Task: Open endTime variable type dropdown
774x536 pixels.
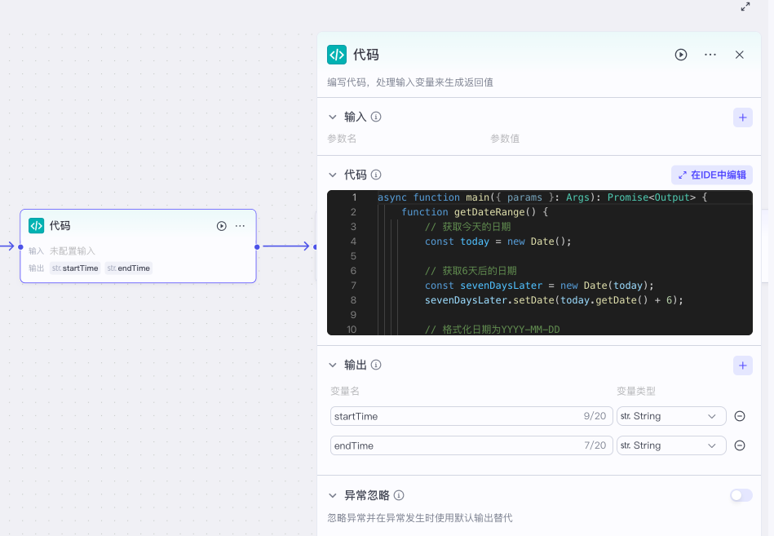Action: pyautogui.click(x=671, y=445)
